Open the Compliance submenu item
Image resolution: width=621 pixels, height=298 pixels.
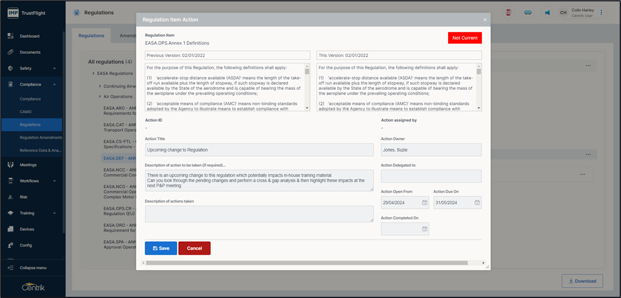click(x=31, y=99)
